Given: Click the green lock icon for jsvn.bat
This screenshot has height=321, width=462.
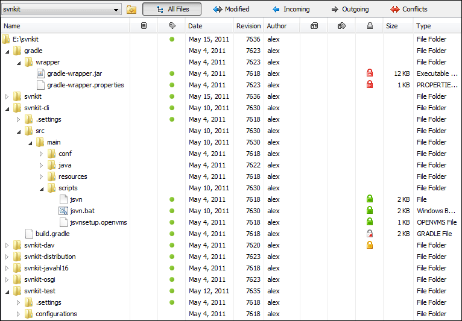Looking at the screenshot, I should click(x=370, y=211).
